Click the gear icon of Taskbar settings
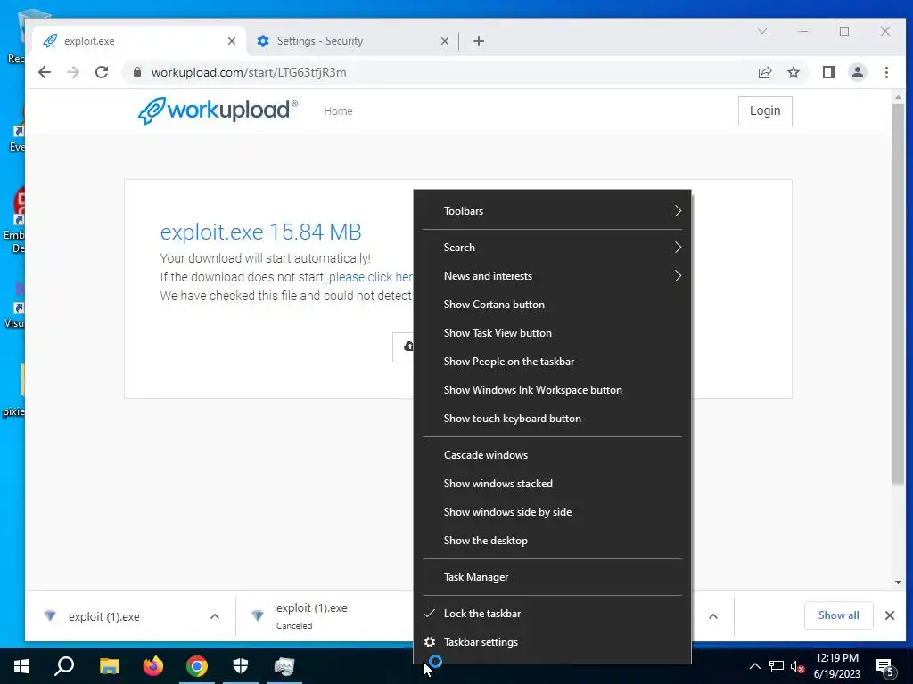Image resolution: width=913 pixels, height=684 pixels. pos(430,642)
